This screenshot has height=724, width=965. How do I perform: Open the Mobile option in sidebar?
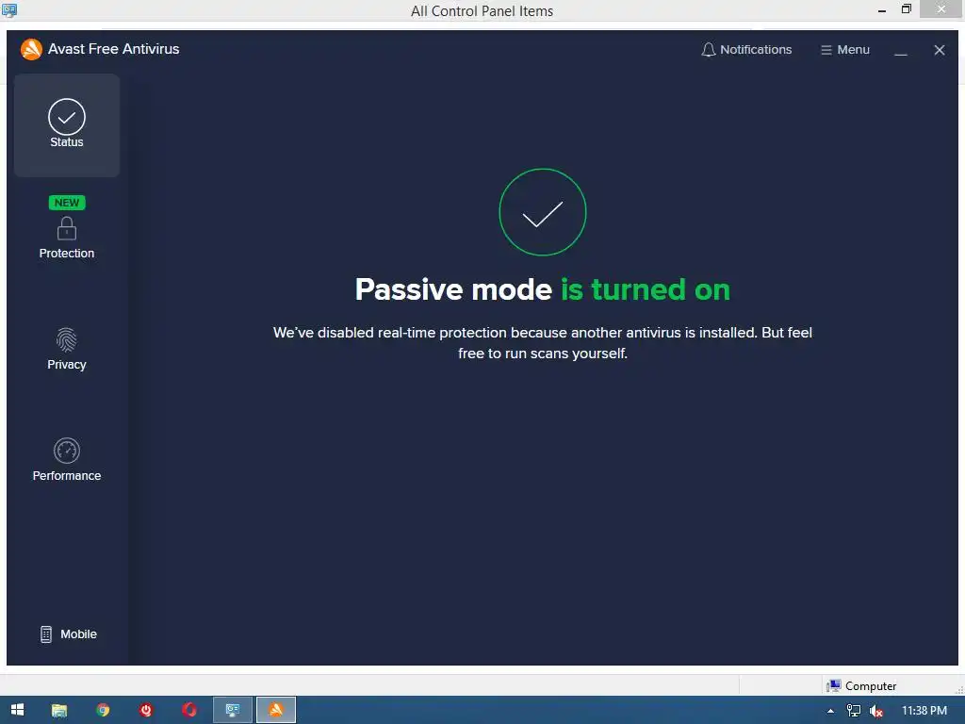(68, 634)
